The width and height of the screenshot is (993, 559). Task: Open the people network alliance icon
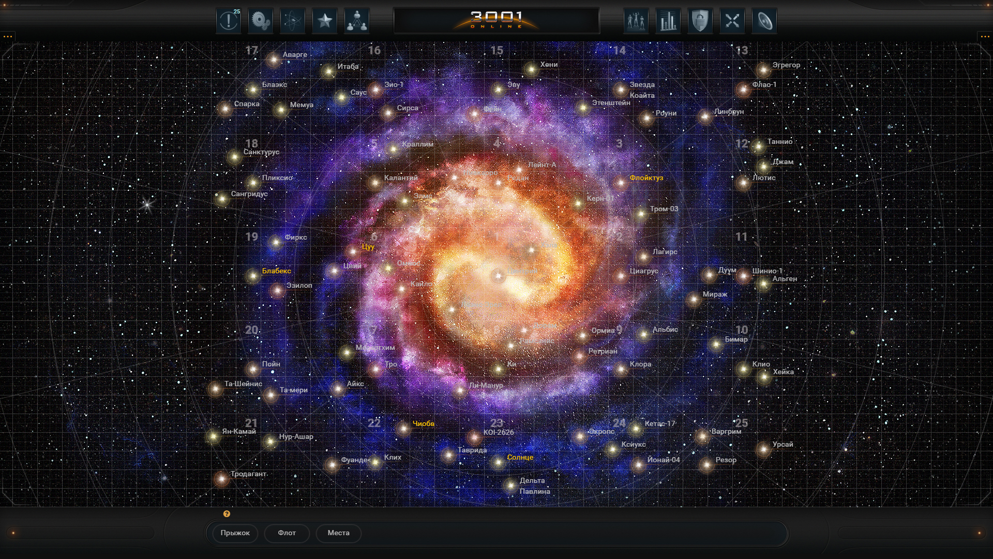click(357, 21)
